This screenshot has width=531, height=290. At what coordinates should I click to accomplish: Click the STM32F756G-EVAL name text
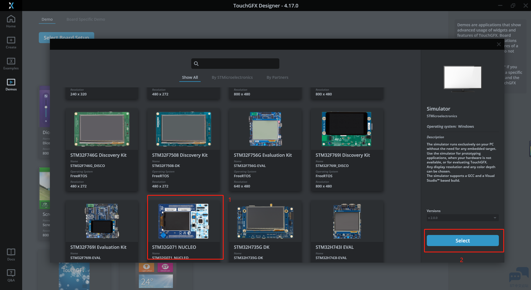pos(250,166)
